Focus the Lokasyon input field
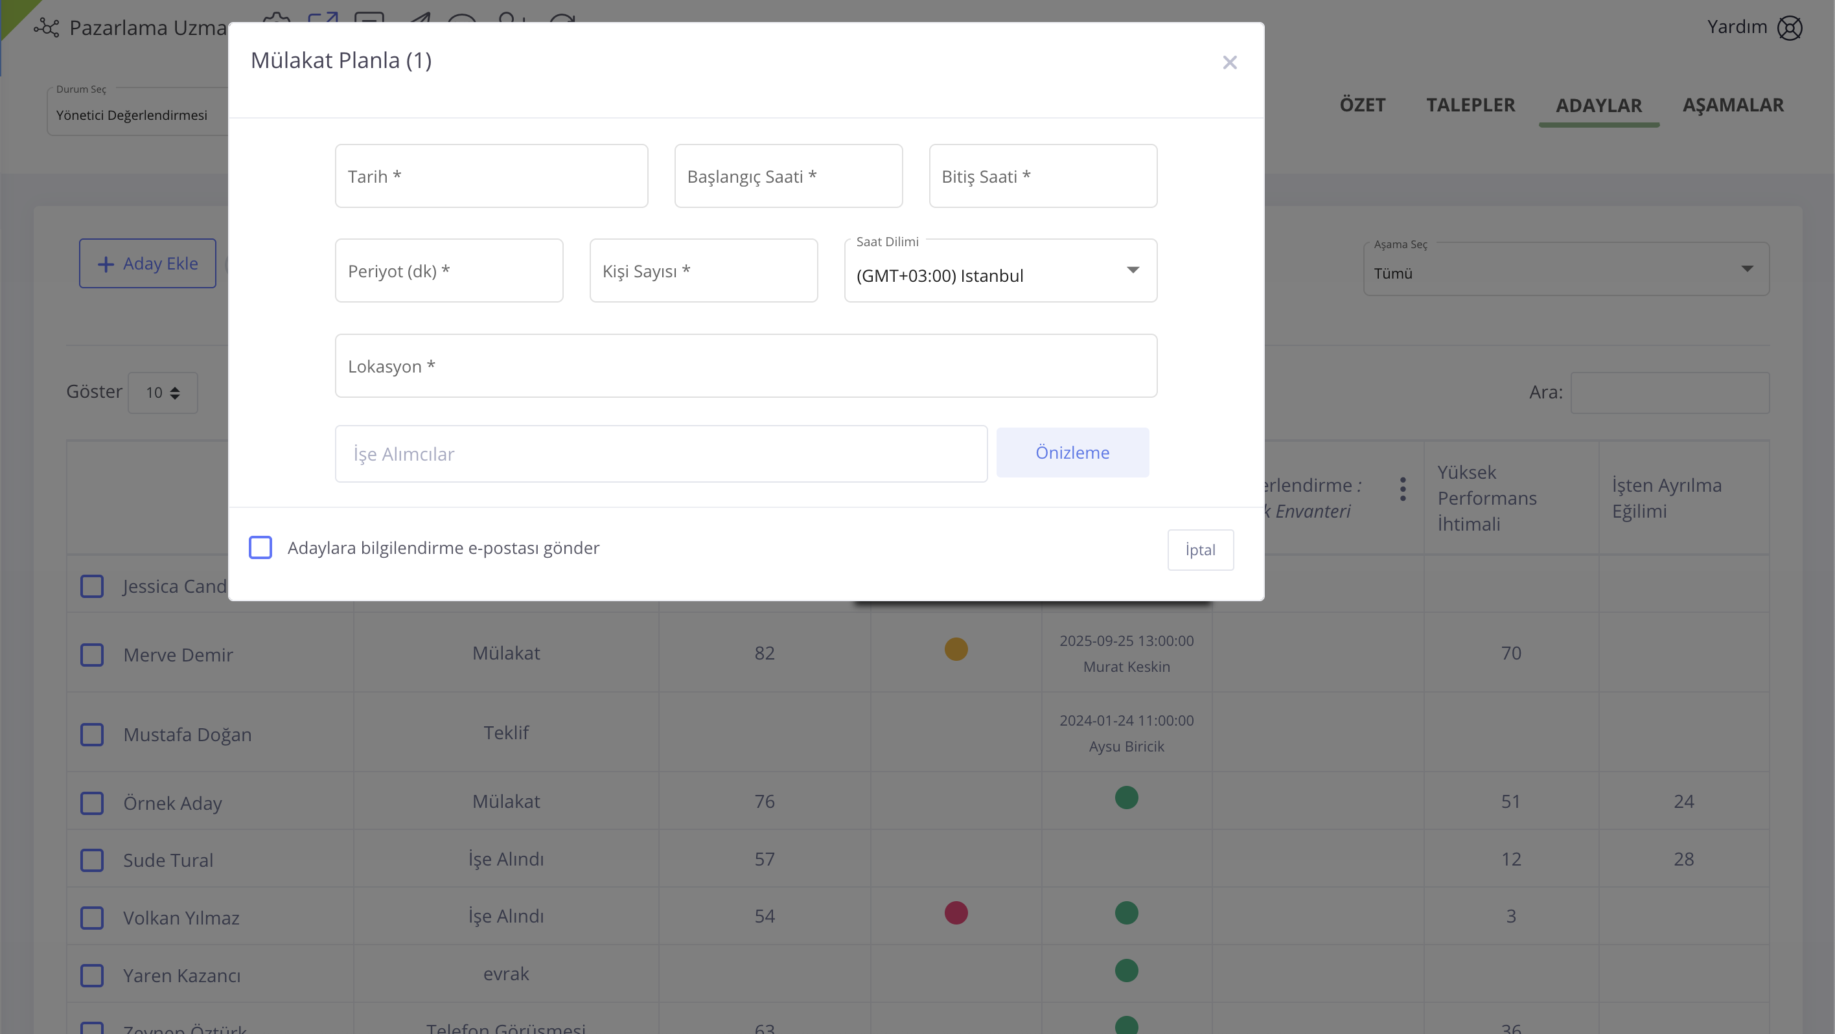 tap(746, 366)
